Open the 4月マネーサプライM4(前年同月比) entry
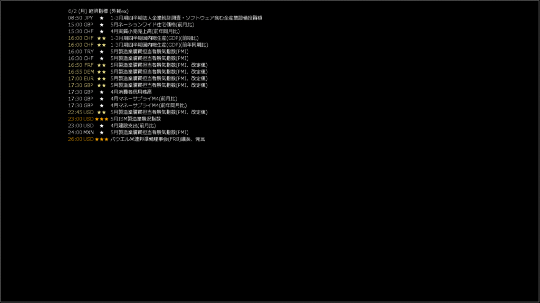Screen dimensions: 540x303 tap(148, 105)
